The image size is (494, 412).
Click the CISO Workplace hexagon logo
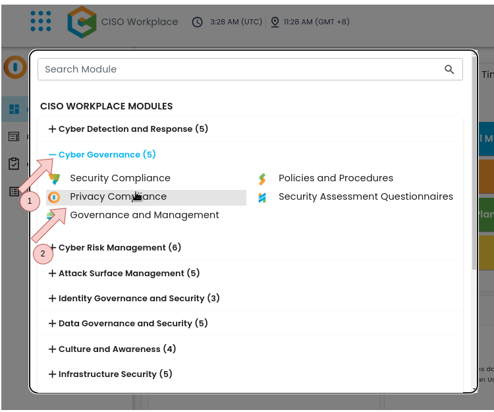click(82, 22)
